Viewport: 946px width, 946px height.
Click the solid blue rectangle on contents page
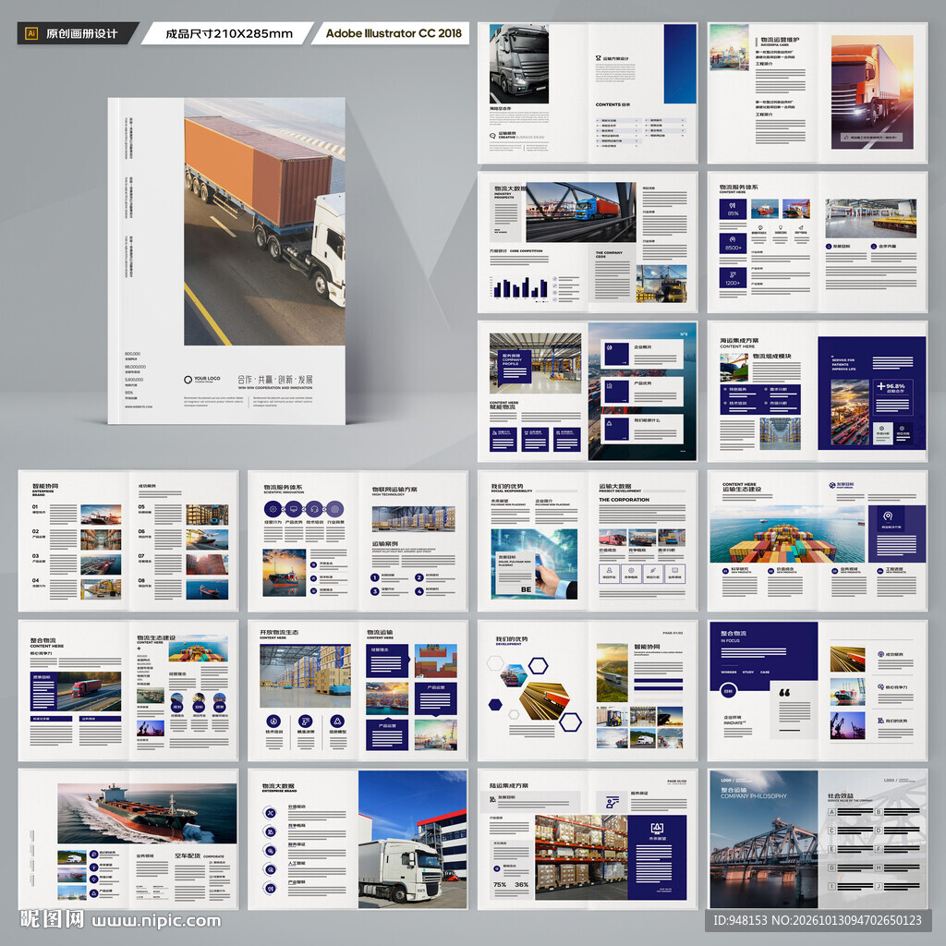tap(680, 64)
